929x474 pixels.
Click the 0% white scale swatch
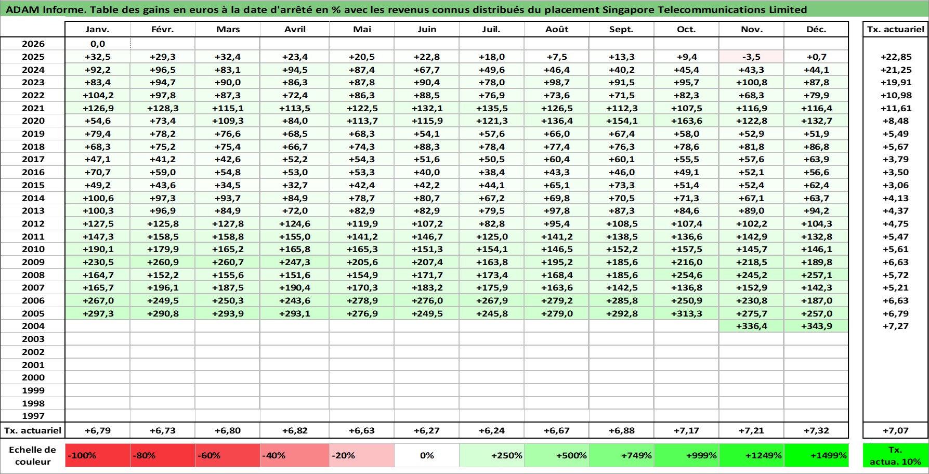427,456
